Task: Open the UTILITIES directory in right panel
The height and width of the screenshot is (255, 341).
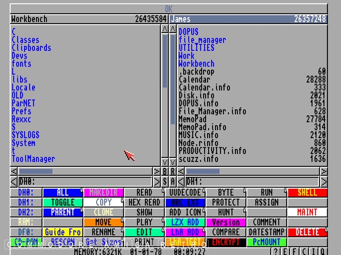Action: (x=196, y=48)
